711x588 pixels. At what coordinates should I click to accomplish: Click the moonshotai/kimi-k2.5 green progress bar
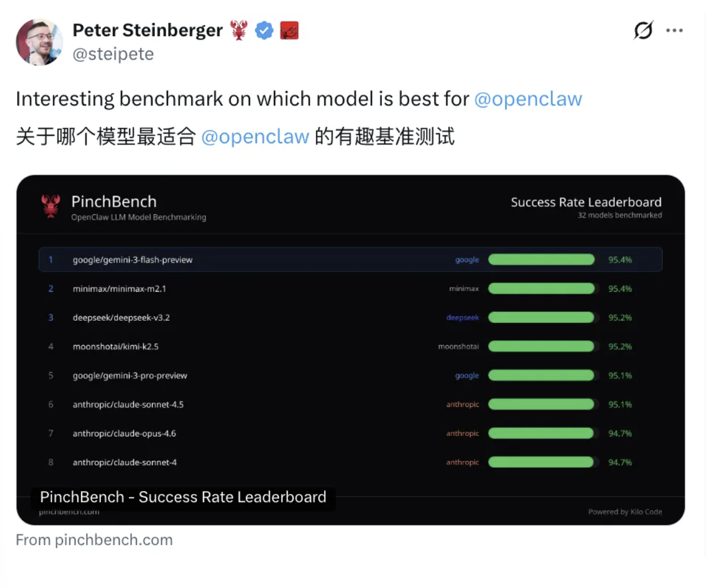point(541,347)
